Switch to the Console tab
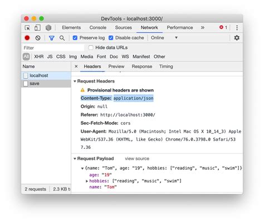 click(98, 27)
